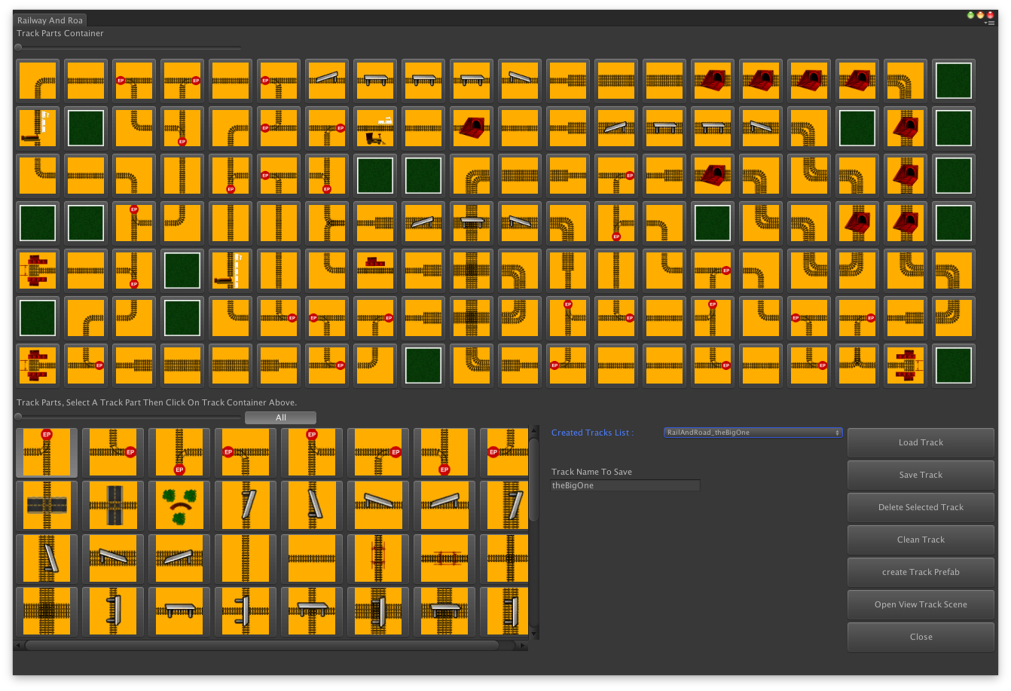Screen dimensions: 1011x691
Task: Click a green grass tile in the container
Action: [x=954, y=81]
